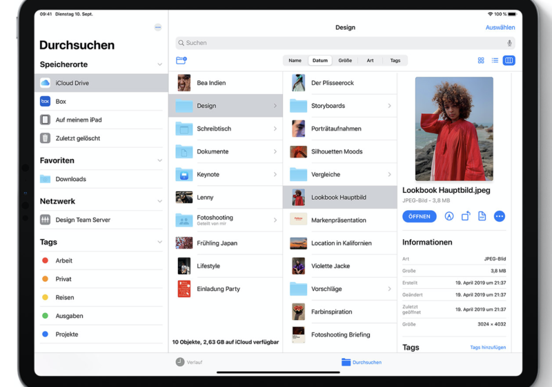Rotate the image with the rotate icon
This screenshot has width=552, height=387.
point(466,216)
